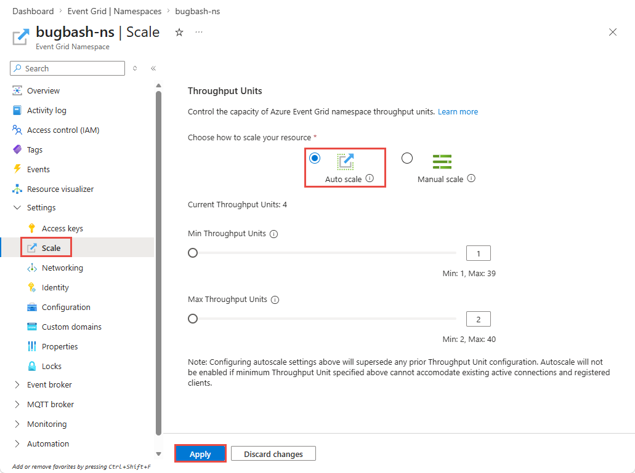Click the Event Grid Namespace header icon
This screenshot has width=635, height=473.
(21, 37)
